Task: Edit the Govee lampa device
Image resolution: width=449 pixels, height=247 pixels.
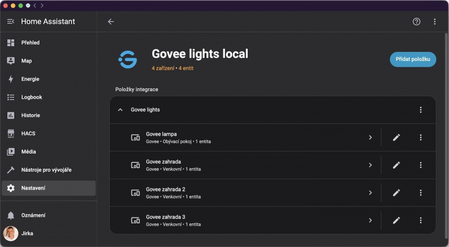Action: coord(396,137)
